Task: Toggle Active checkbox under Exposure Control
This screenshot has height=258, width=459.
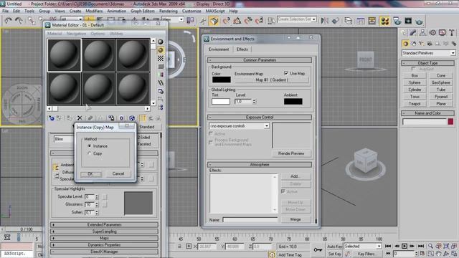Action: pos(210,134)
